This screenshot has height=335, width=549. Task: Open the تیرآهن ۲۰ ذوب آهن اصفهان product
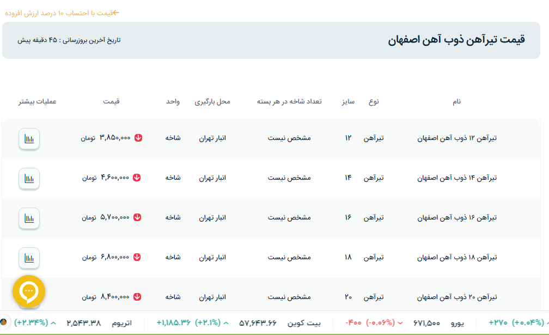pos(457,297)
